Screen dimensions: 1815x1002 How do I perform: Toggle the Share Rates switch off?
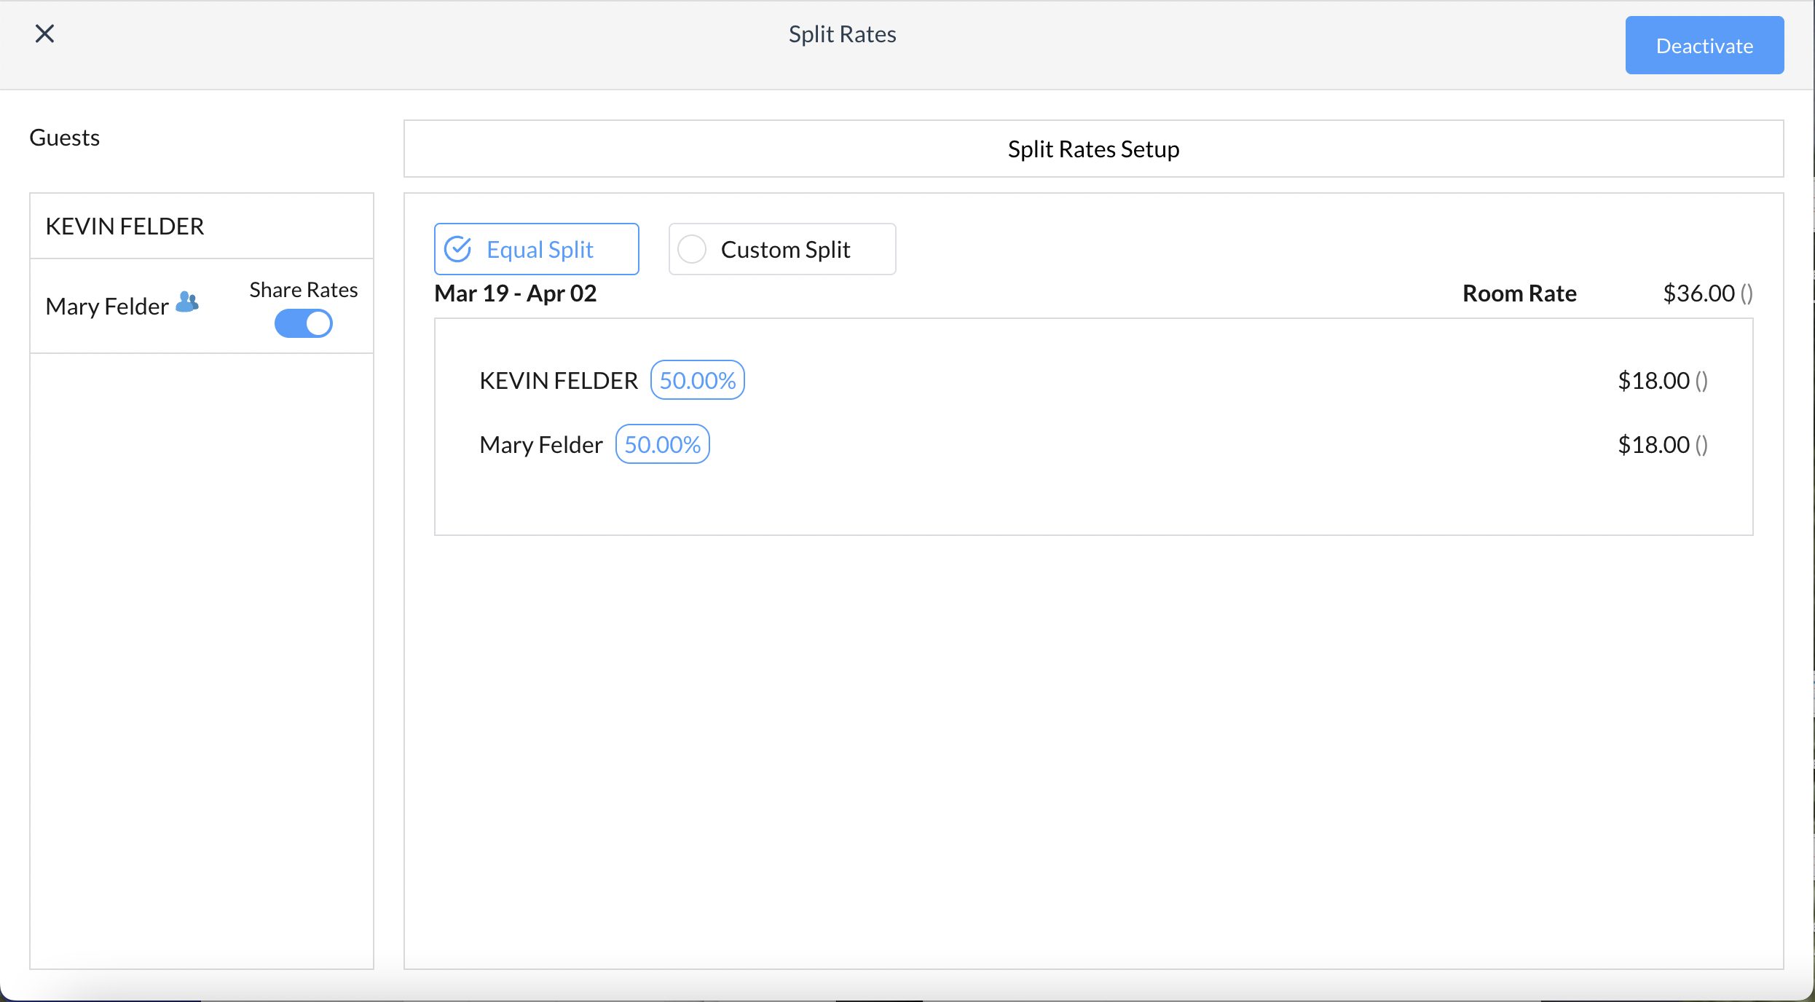click(303, 323)
